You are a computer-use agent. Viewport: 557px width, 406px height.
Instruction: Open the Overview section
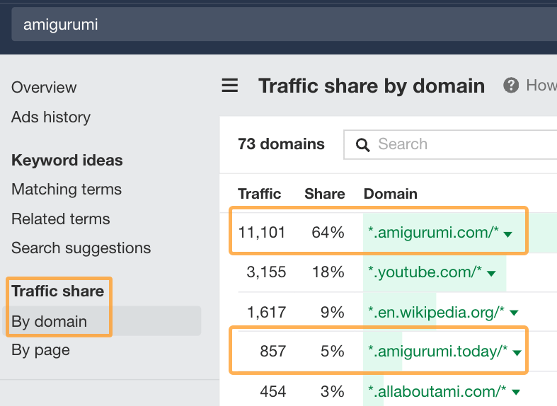point(44,88)
